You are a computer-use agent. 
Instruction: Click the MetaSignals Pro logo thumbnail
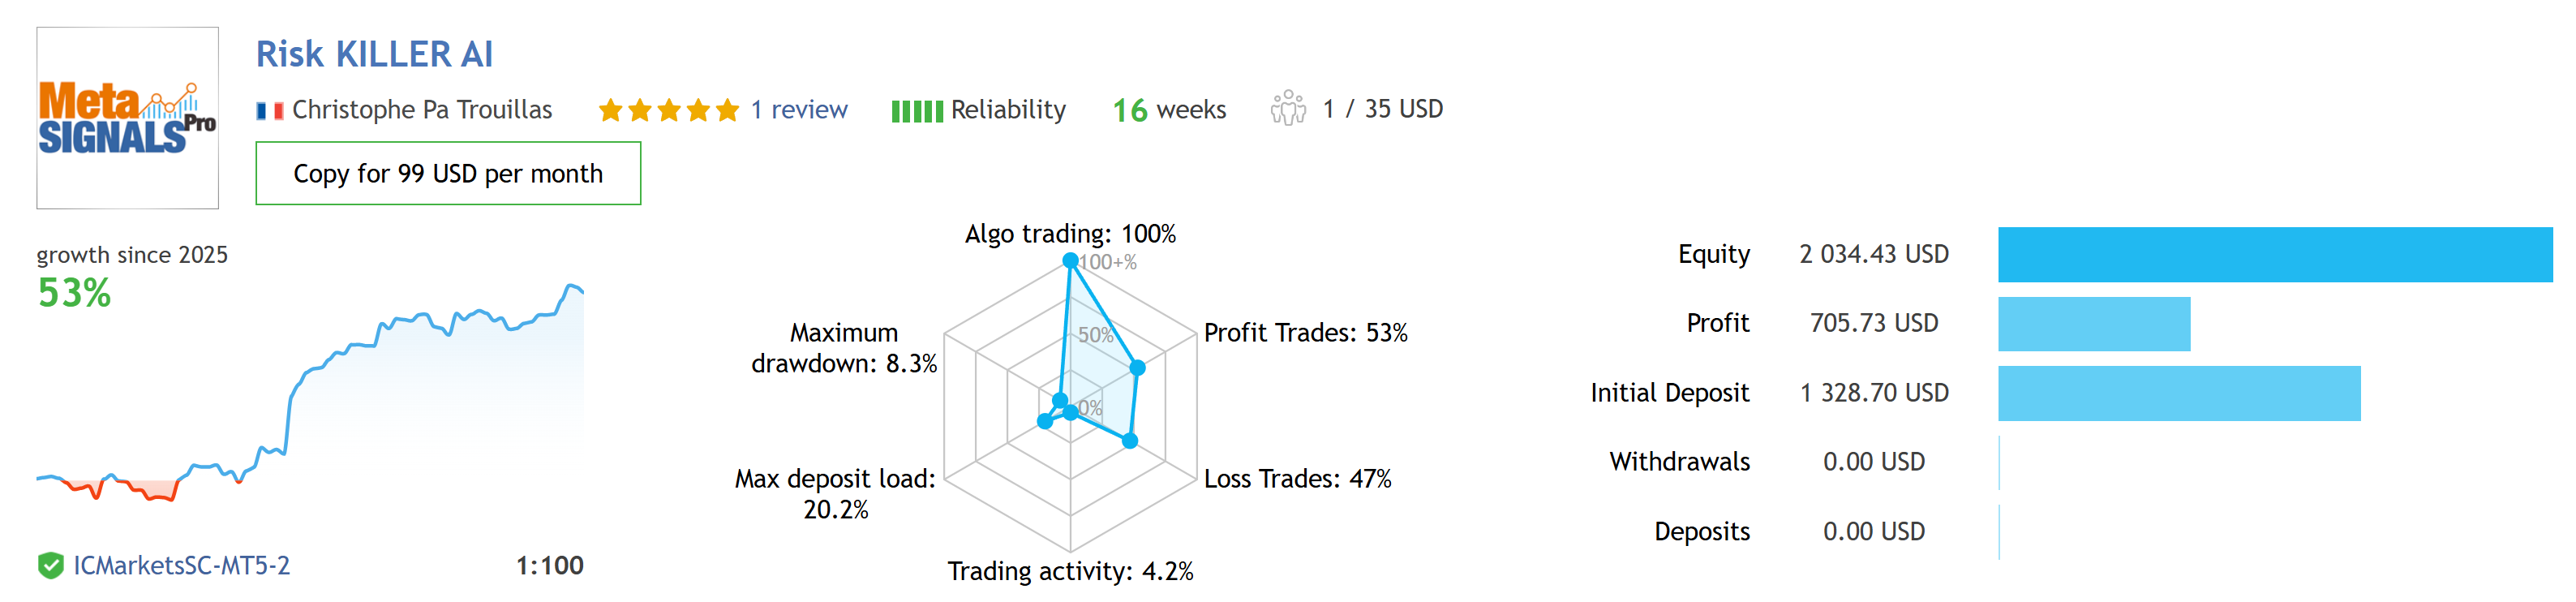127,118
